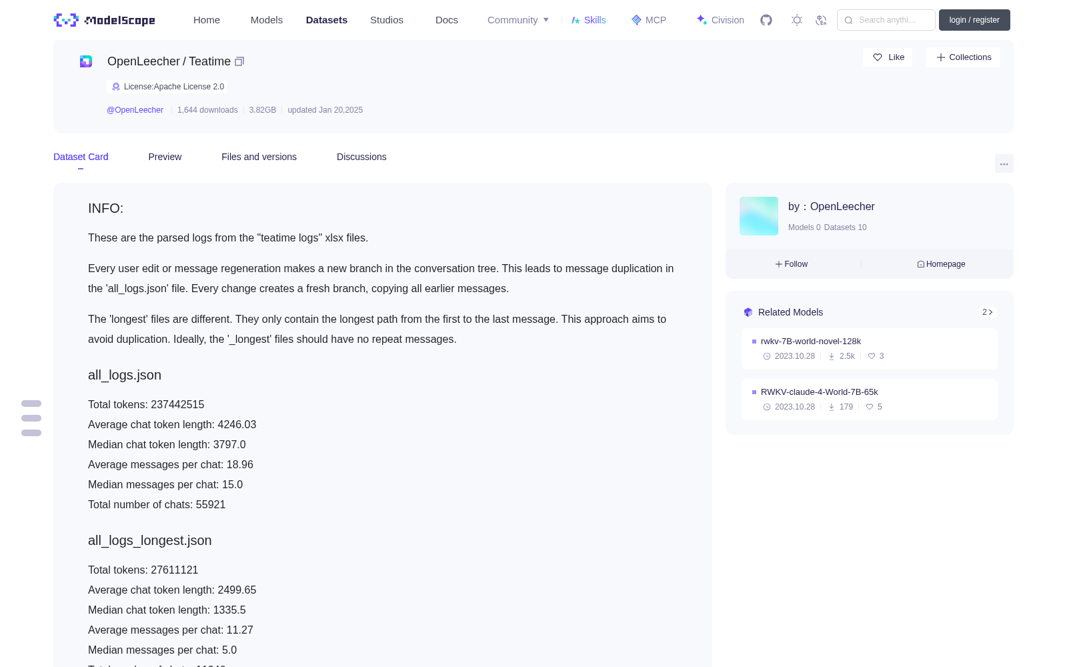Switch language with the translate icon
This screenshot has width=1067, height=667.
pos(821,20)
